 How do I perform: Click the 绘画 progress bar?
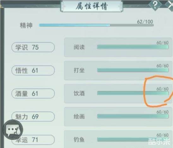pyautogui.click(x=133, y=116)
